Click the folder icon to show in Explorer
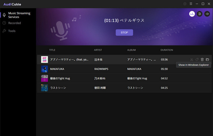213x136 pixels. coord(207,59)
